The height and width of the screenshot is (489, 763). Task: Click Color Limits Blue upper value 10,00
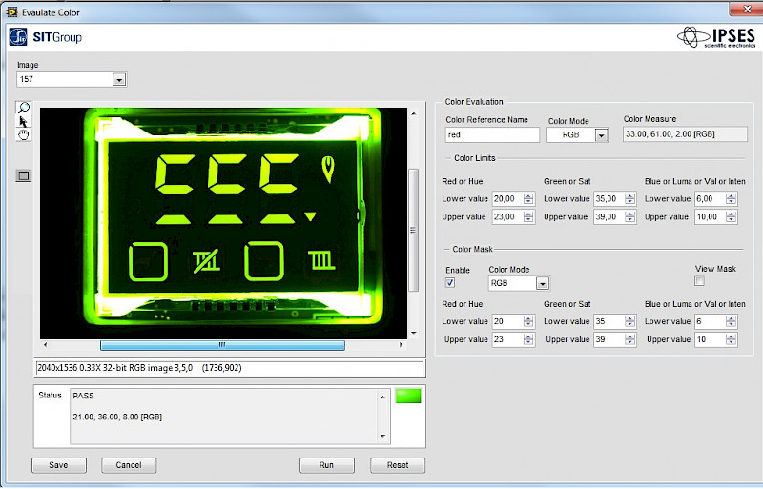[710, 217]
